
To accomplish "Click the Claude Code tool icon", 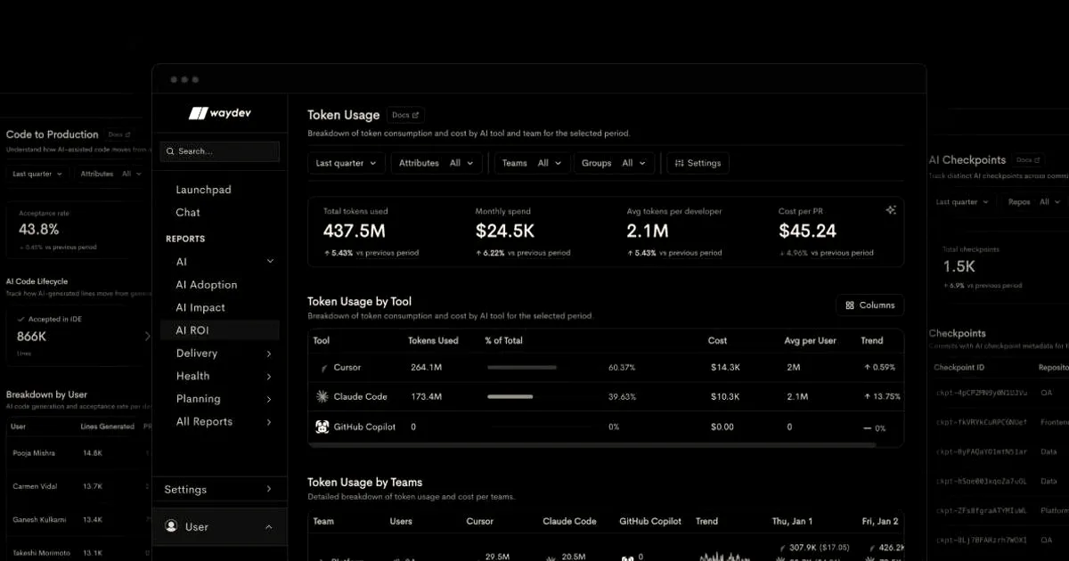I will (x=322, y=396).
